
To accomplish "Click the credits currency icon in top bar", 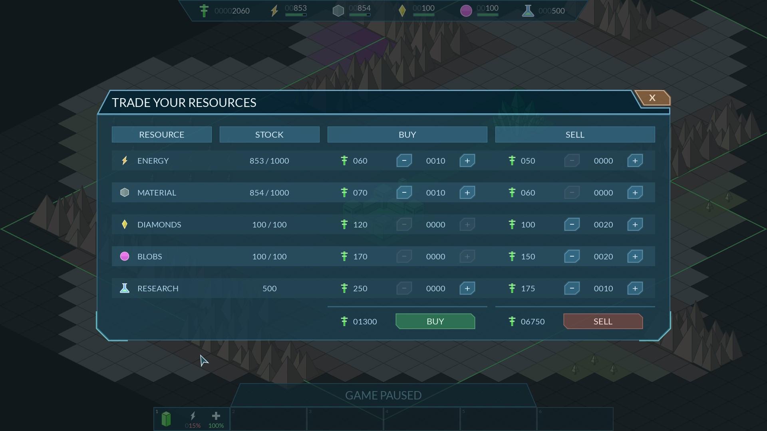I will (x=204, y=11).
